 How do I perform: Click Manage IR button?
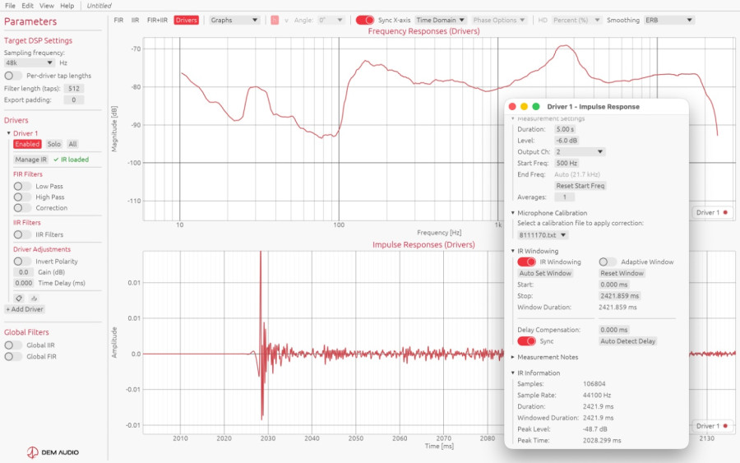30,160
